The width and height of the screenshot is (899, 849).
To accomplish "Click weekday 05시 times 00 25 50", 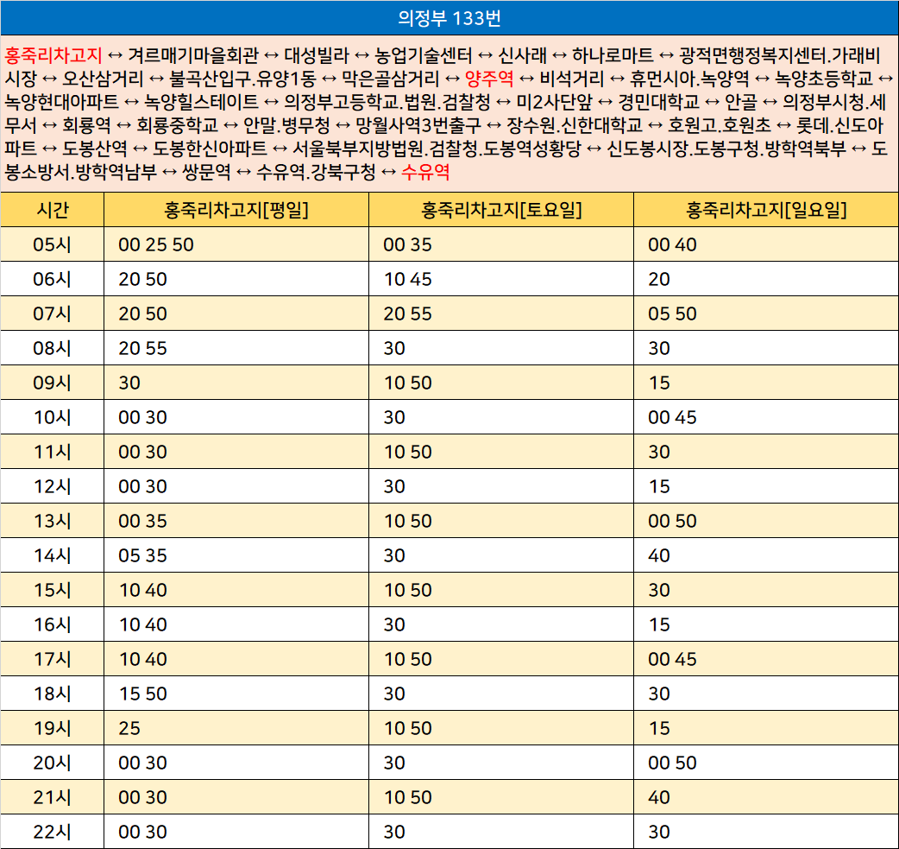I will coord(156,244).
